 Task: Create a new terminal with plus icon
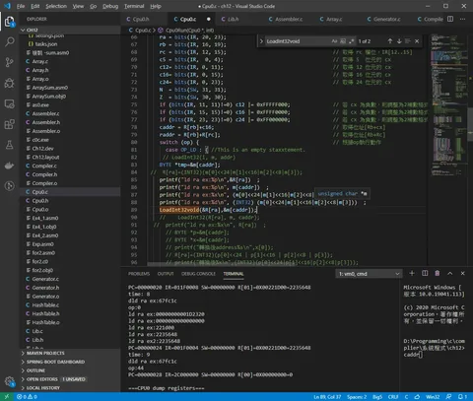[x=412, y=274]
